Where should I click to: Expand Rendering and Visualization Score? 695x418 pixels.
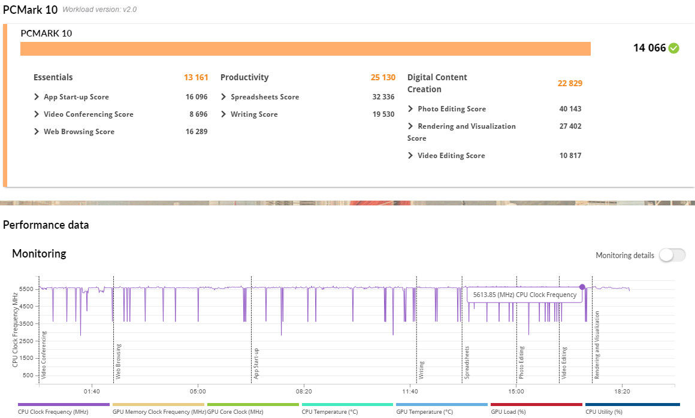tap(410, 126)
